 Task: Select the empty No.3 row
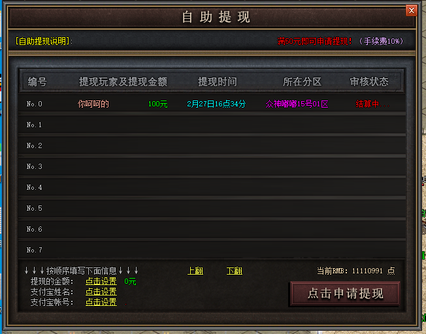pos(212,166)
